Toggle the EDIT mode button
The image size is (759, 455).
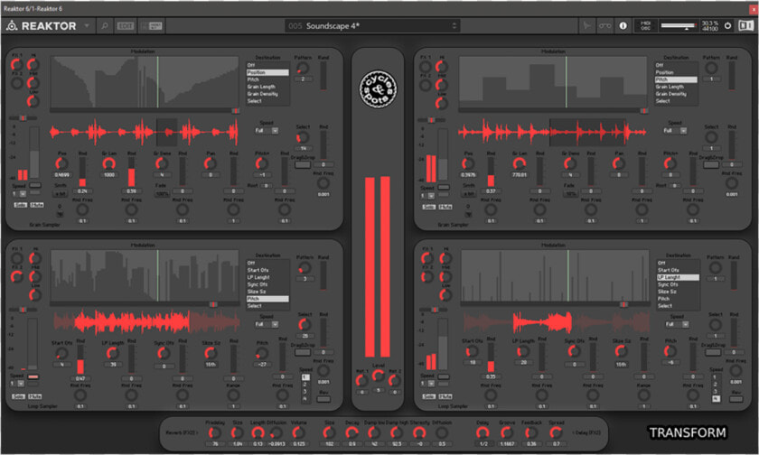tap(126, 26)
